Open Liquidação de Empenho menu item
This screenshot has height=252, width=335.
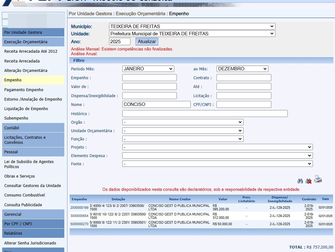[26, 109]
